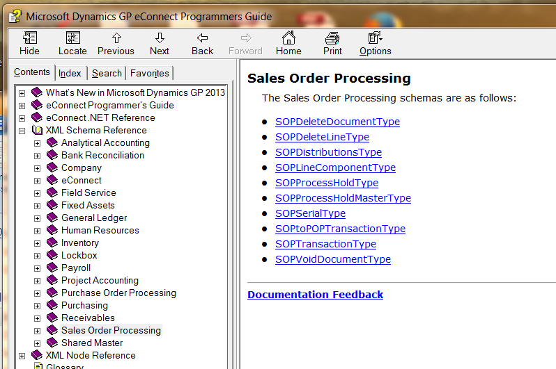Click book icon beside Bank Reconciliation
The image size is (556, 369).
pyautogui.click(x=52, y=155)
